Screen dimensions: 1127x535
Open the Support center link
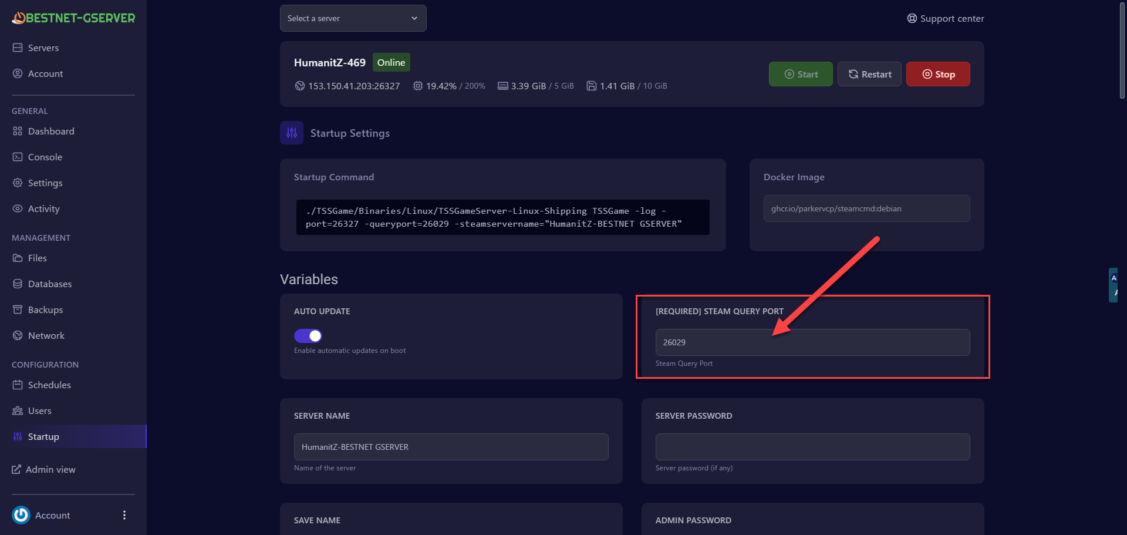946,18
